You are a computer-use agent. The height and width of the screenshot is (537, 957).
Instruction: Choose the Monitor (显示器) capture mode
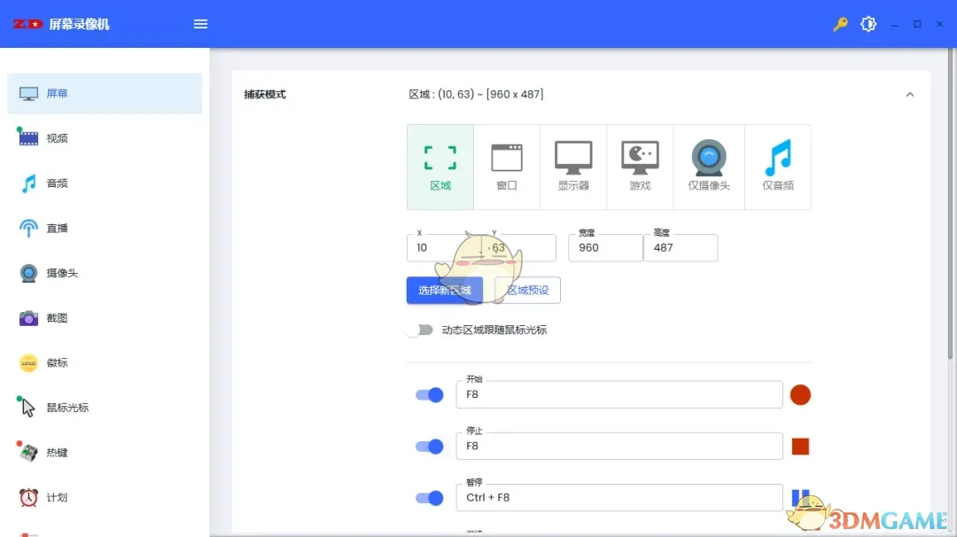573,167
